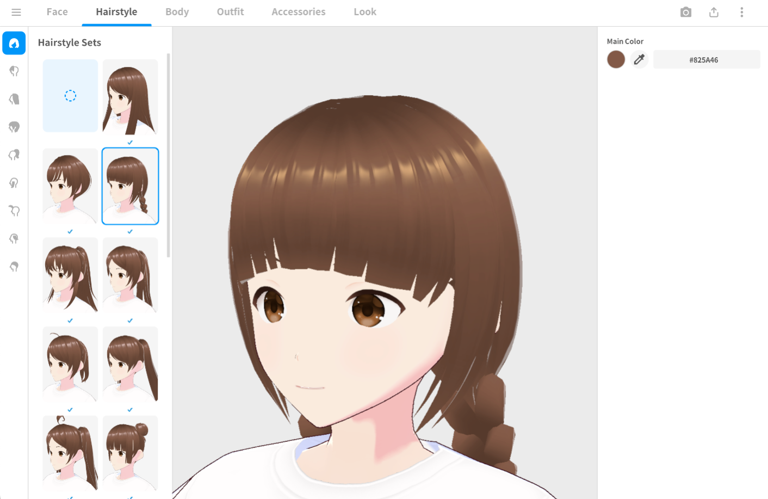The image size is (768, 499).
Task: Select the braided bangs hairstyle preset
Action: click(x=130, y=186)
